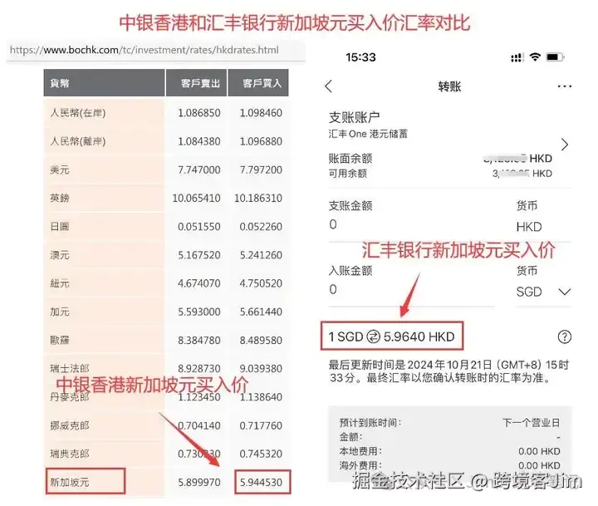This screenshot has height=506, width=598.
Task: Click the 10.186310 pound buy rate
Action: click(258, 198)
